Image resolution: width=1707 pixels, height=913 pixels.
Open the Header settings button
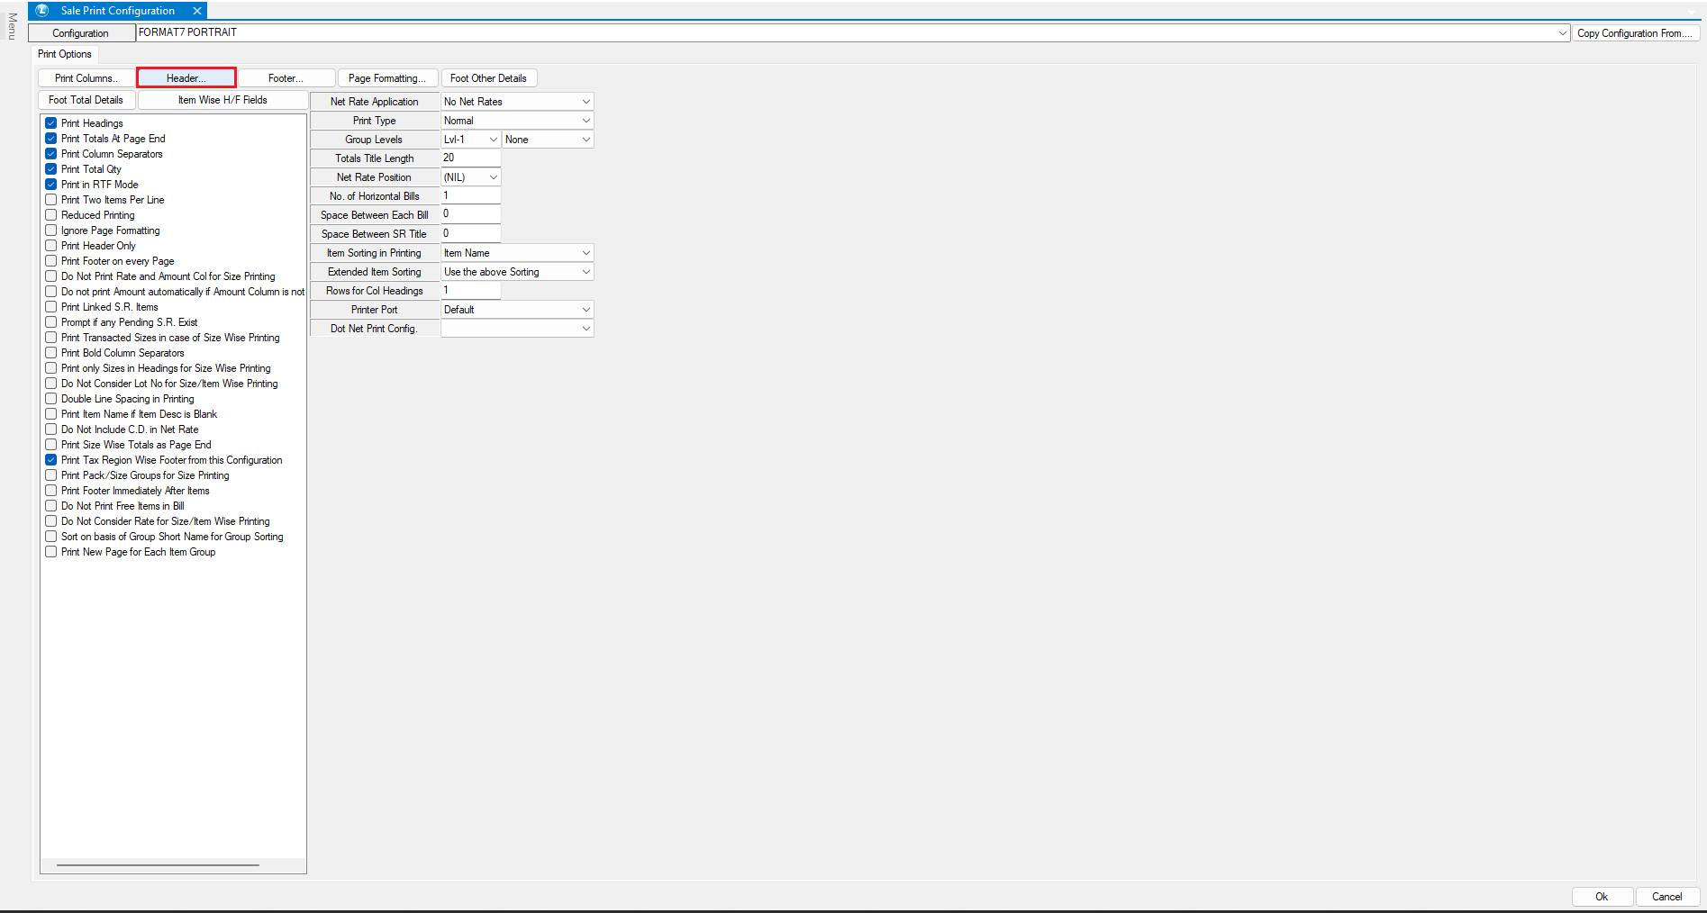point(186,78)
